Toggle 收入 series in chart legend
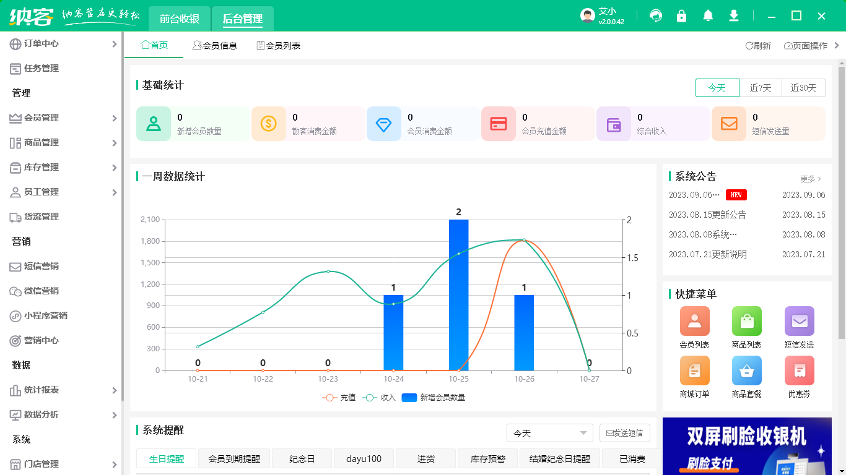 [379, 398]
